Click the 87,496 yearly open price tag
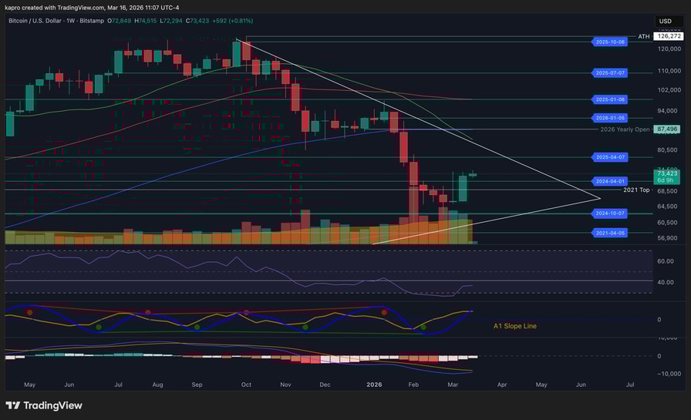 (667, 129)
